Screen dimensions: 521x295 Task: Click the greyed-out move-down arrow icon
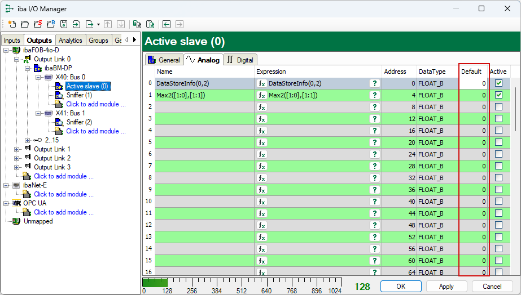tap(121, 24)
